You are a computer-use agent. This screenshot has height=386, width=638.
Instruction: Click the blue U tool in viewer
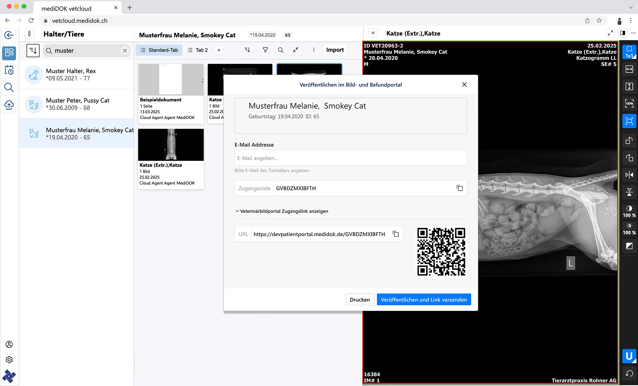pos(629,356)
